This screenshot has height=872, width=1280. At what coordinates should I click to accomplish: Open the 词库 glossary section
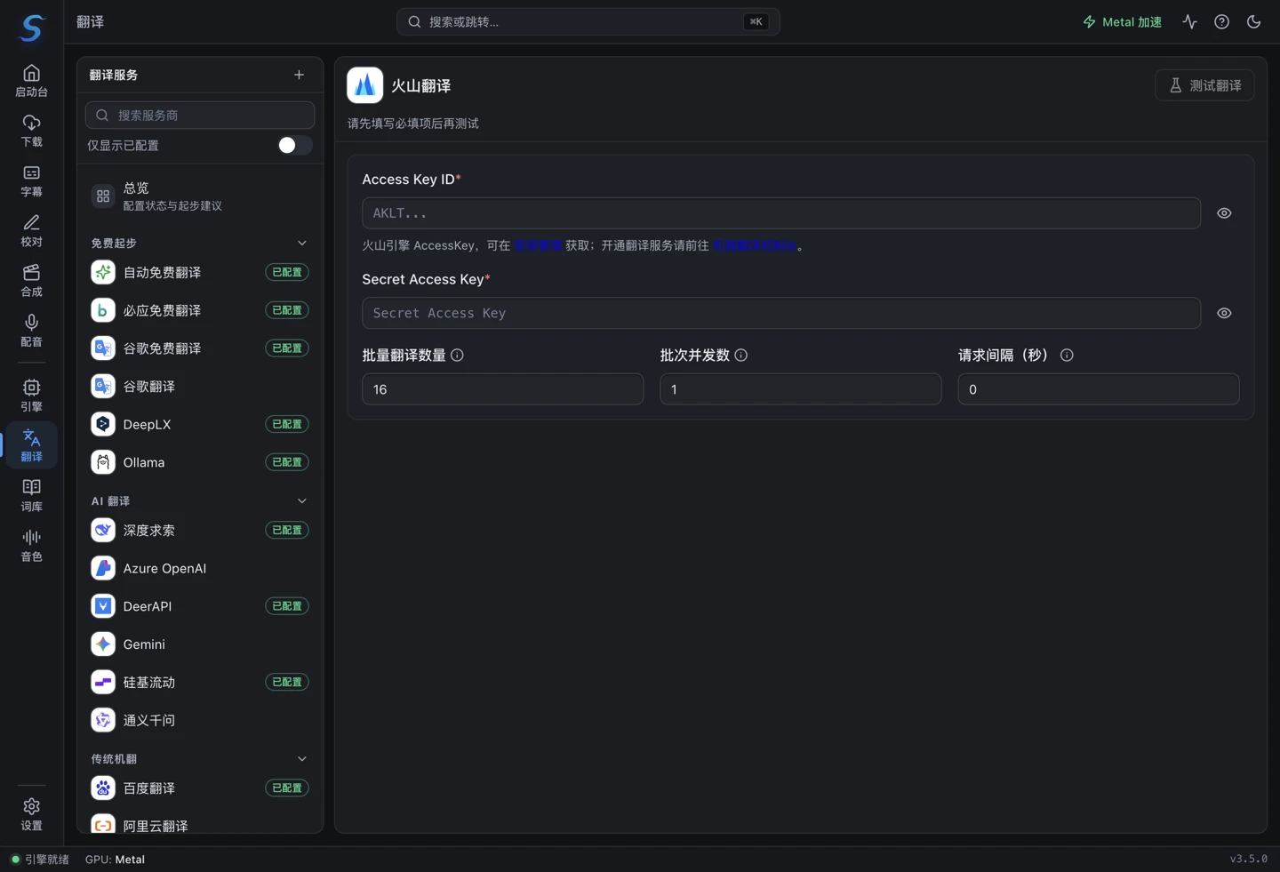[x=31, y=494]
